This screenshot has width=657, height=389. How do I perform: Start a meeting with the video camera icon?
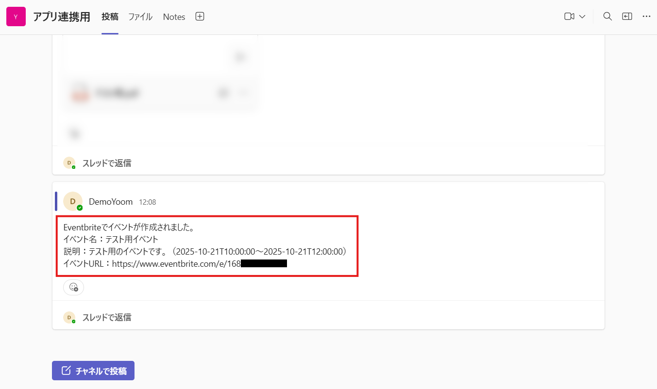569,16
